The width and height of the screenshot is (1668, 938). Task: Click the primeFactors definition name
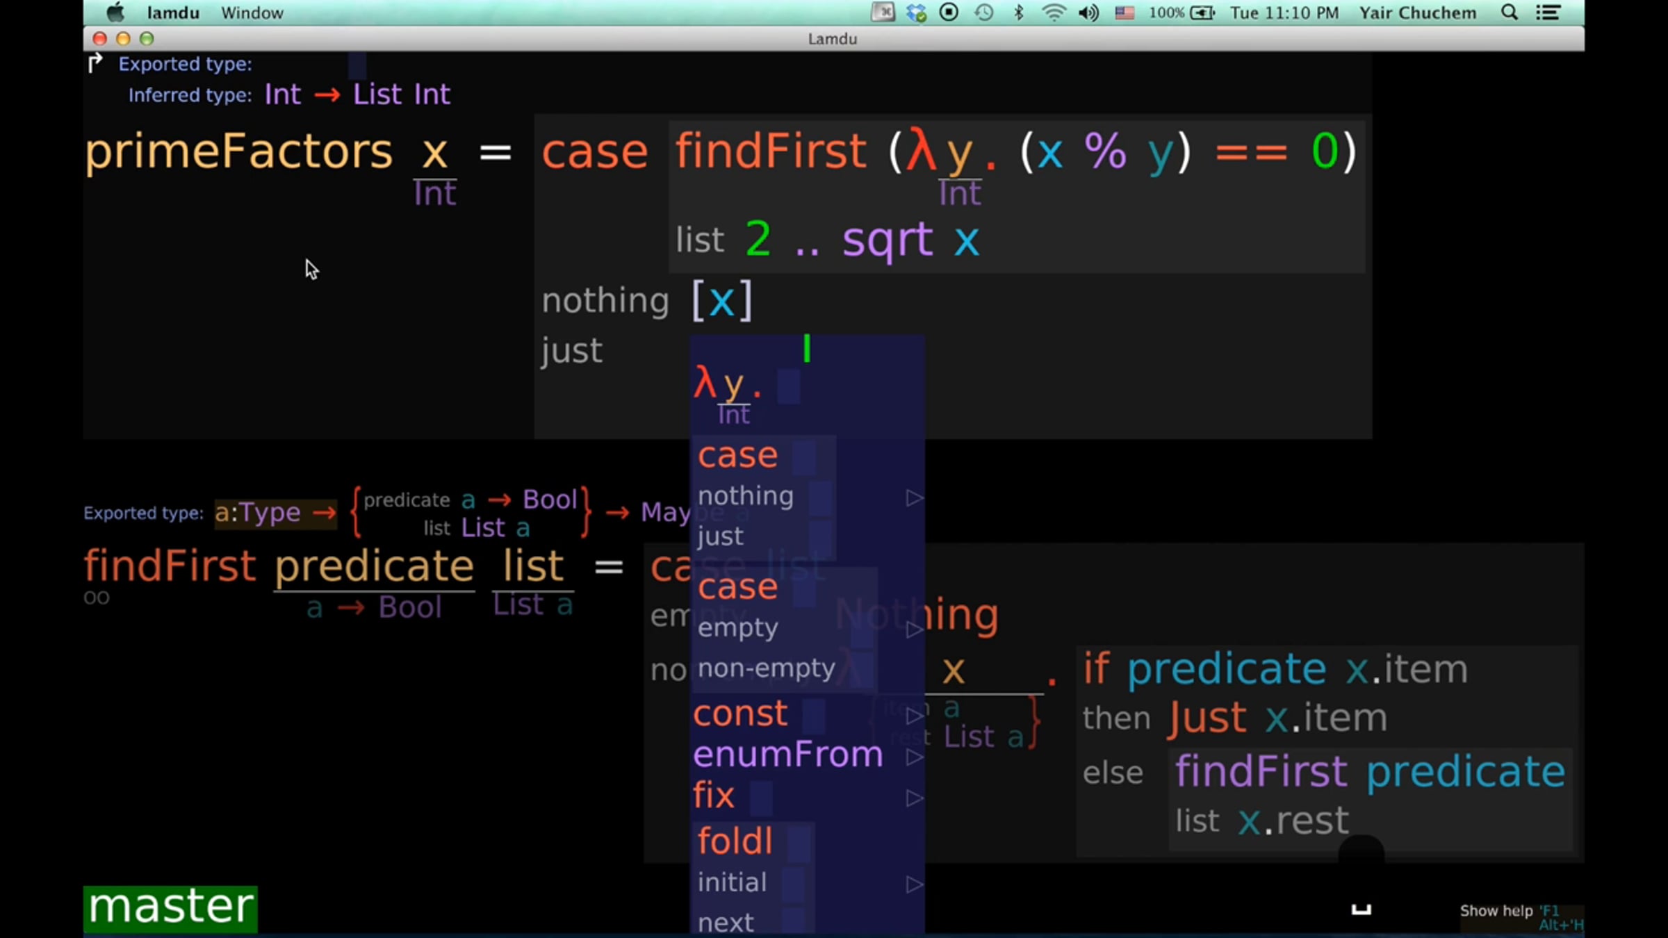[238, 151]
